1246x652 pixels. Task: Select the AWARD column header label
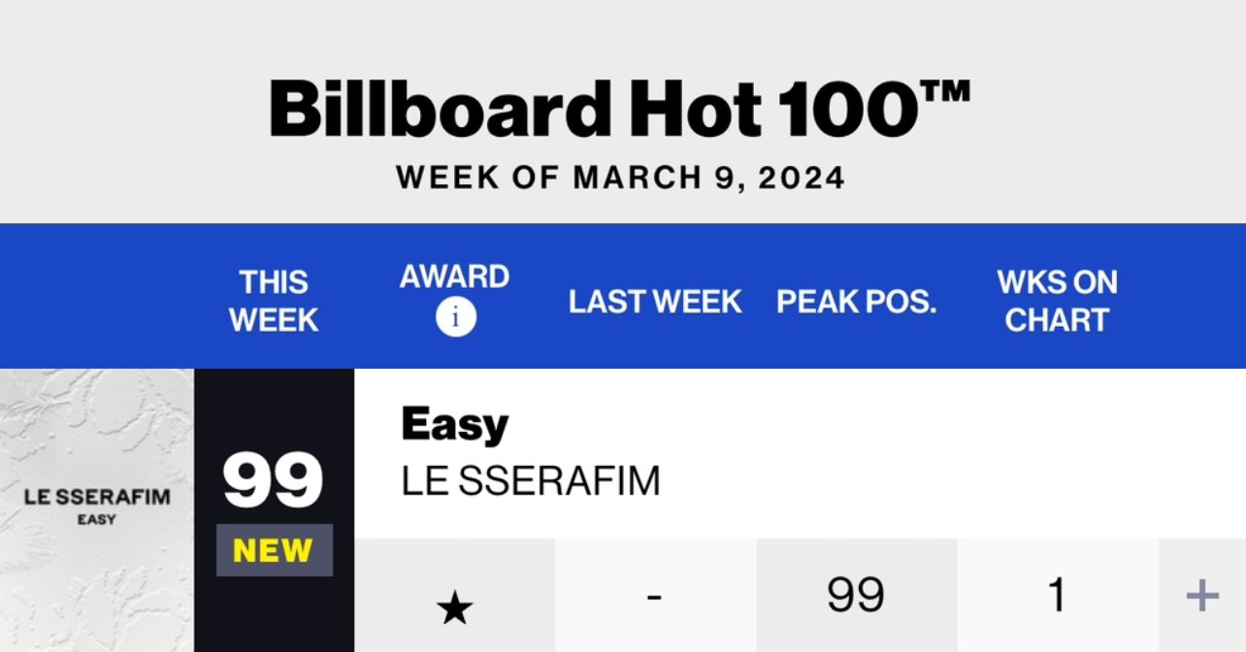pyautogui.click(x=454, y=277)
